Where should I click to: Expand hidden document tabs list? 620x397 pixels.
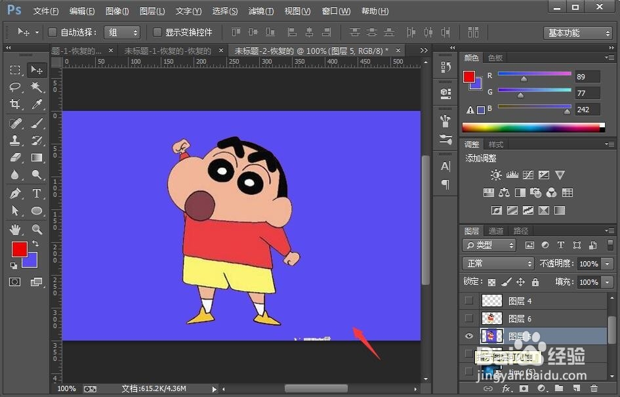424,51
